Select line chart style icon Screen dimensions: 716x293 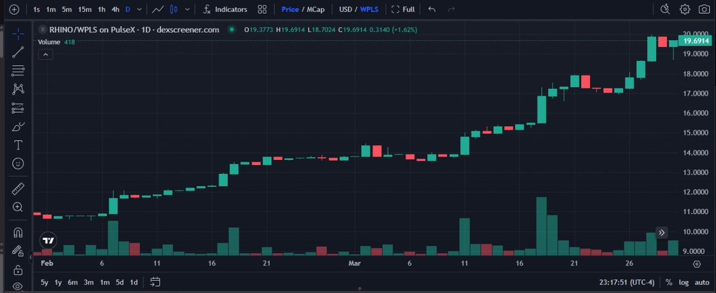pyautogui.click(x=158, y=9)
